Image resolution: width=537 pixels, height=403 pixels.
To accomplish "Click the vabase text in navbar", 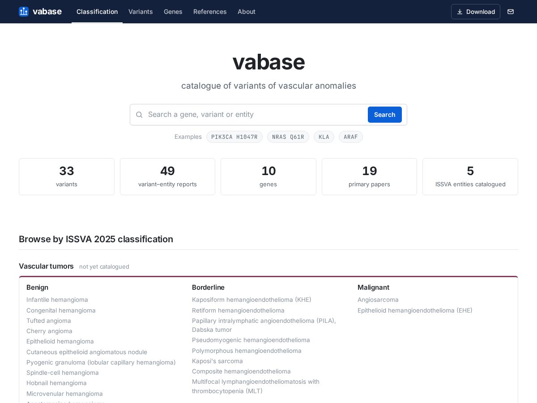I will (x=47, y=12).
